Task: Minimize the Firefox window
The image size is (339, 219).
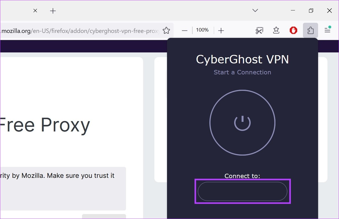Action: (293, 10)
